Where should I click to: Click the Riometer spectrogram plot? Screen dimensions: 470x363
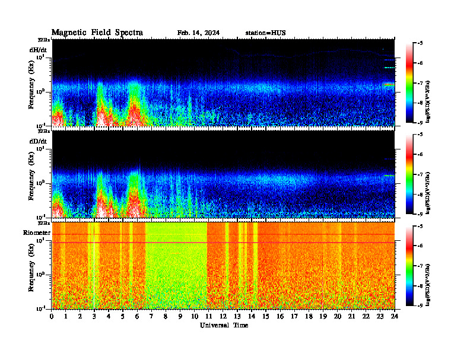(223, 266)
